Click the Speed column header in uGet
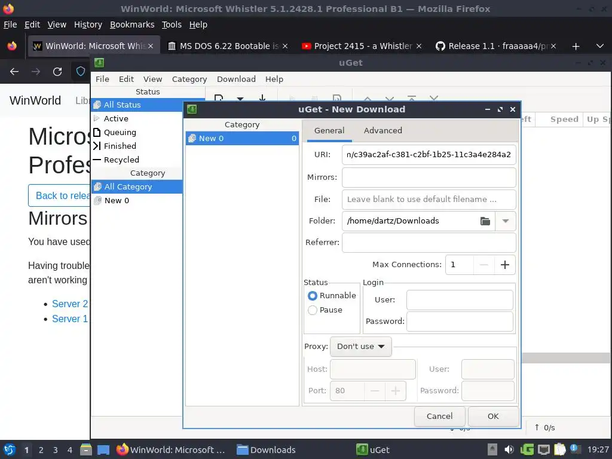612x459 pixels. click(564, 120)
